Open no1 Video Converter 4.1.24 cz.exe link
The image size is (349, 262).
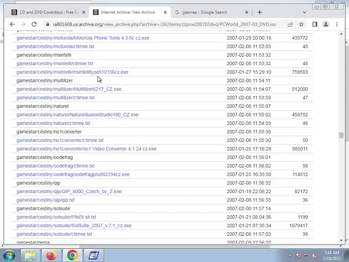(x=86, y=149)
